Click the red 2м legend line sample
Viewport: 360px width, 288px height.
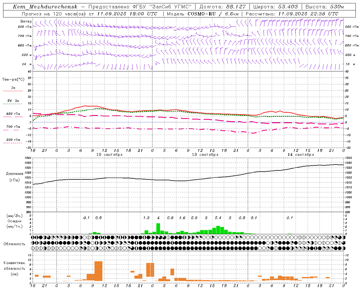pos(13,91)
